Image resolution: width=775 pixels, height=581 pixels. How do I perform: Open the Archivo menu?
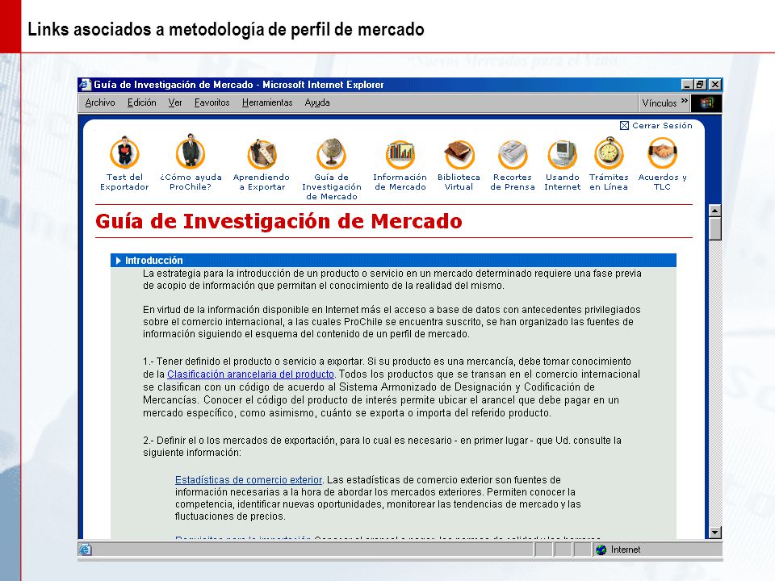point(100,102)
